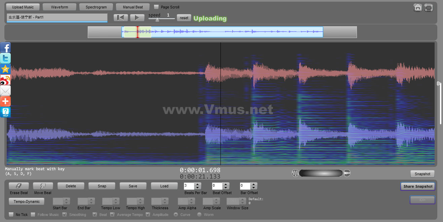
Task: Click the Twitter share icon
Action: (5, 58)
